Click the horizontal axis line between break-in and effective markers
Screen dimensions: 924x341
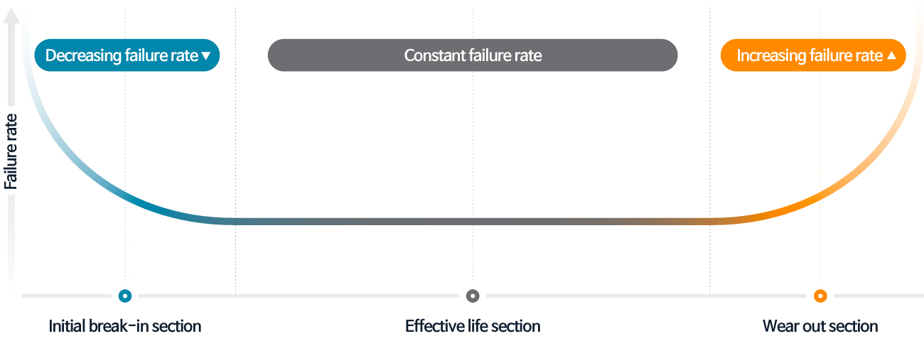(x=299, y=296)
